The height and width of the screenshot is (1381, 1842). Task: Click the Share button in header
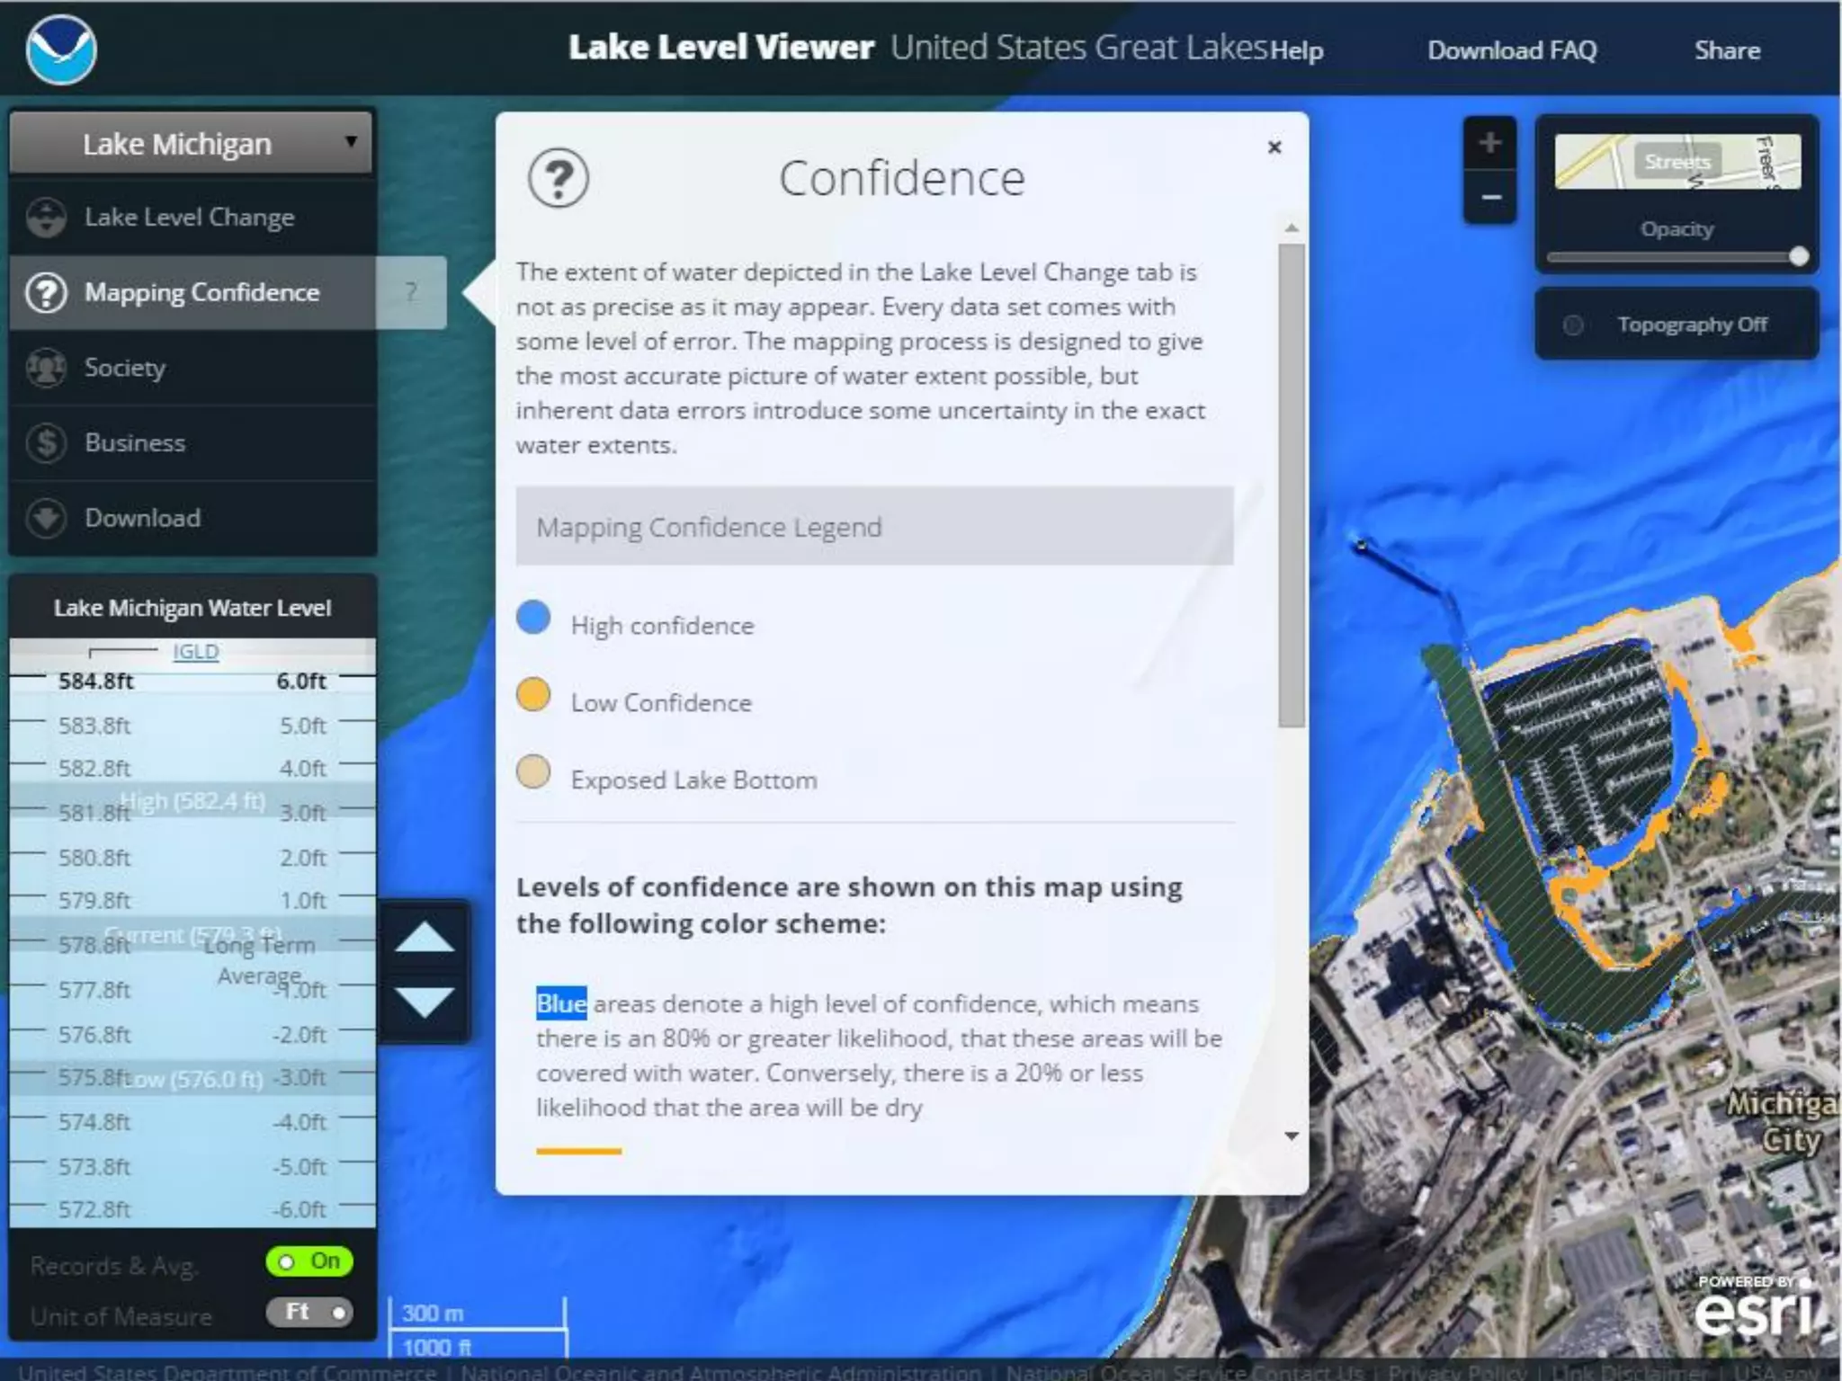[x=1726, y=50]
